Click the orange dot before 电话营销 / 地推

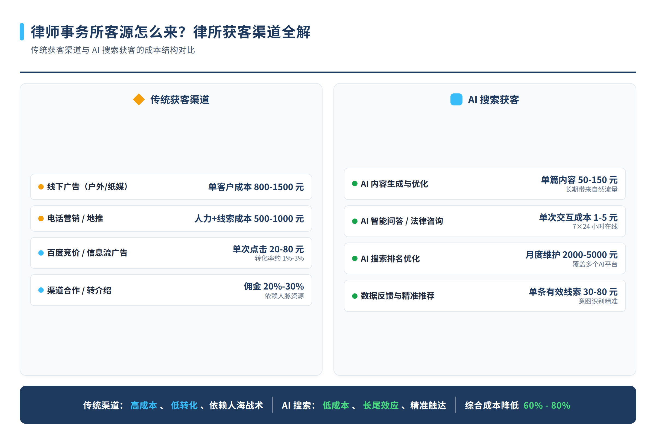pos(41,218)
